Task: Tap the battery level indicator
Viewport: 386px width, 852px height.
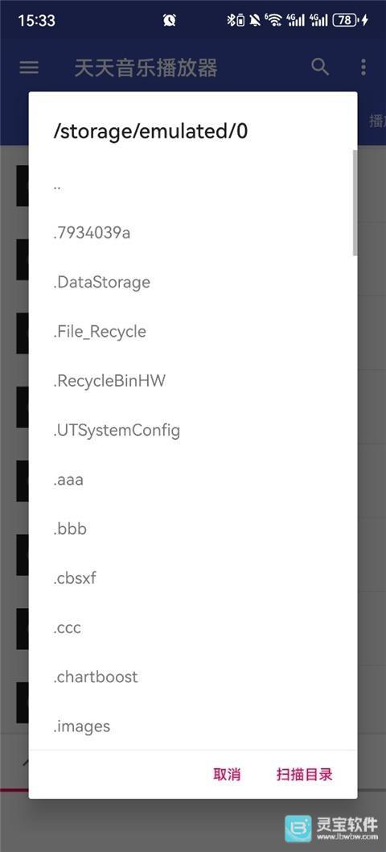Action: click(x=346, y=20)
